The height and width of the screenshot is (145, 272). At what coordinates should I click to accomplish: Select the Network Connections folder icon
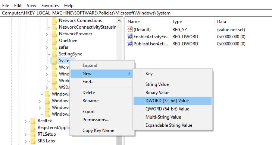54,20
